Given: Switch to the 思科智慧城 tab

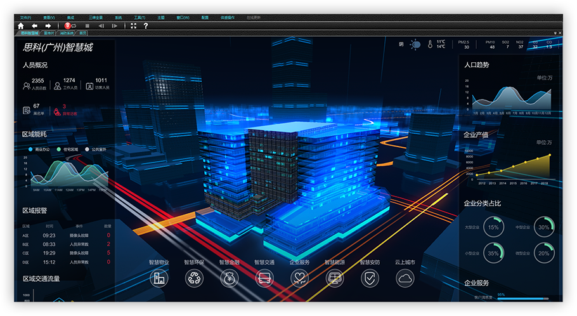Looking at the screenshot, I should tap(29, 33).
